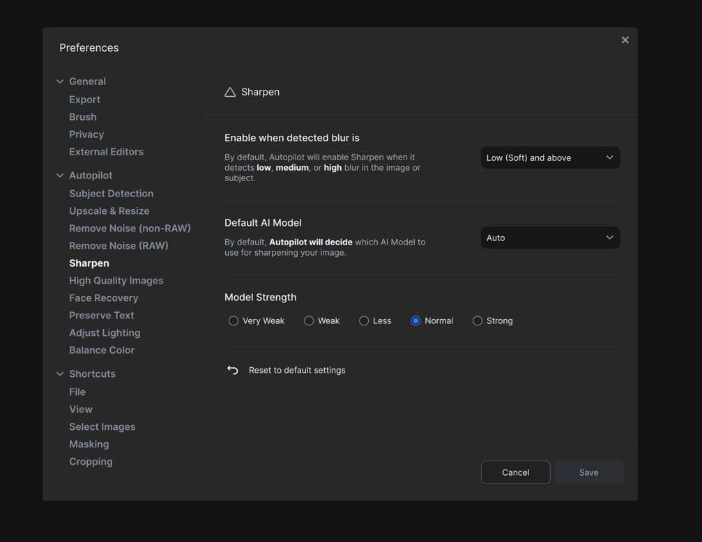Click the Save button
The height and width of the screenshot is (542, 702).
pos(589,472)
